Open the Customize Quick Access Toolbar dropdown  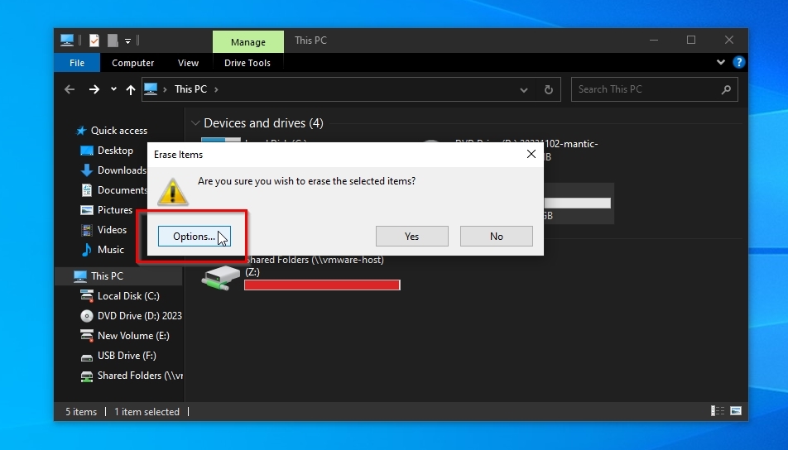[x=127, y=41]
